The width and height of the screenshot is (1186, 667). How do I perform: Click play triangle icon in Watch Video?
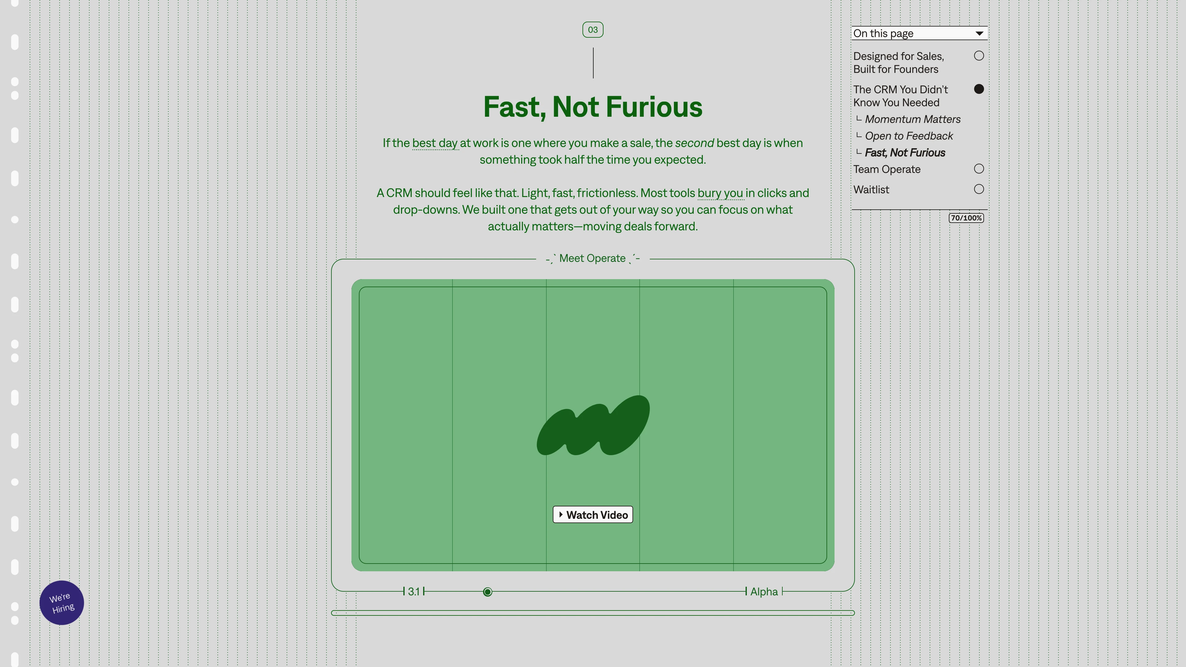560,514
